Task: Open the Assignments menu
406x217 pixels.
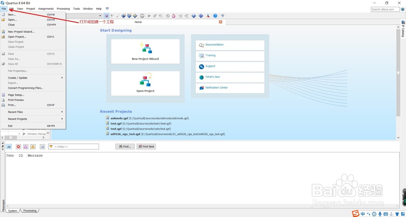Action: pos(46,9)
